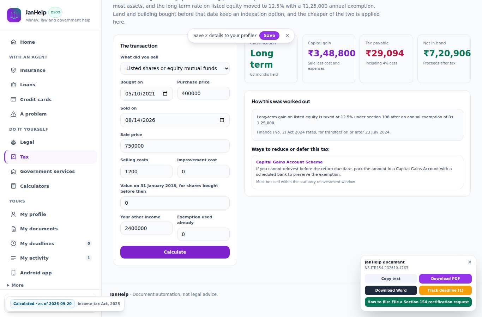Click the Sale price input field
The width and height of the screenshot is (482, 317).
175,146
